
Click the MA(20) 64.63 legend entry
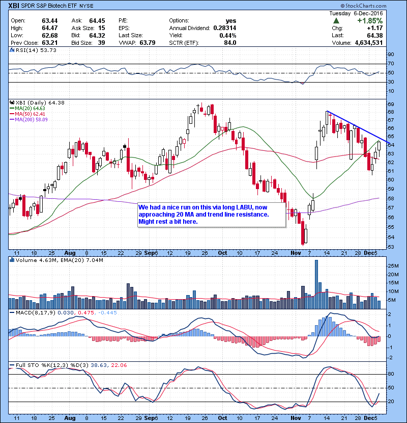[x=27, y=109]
